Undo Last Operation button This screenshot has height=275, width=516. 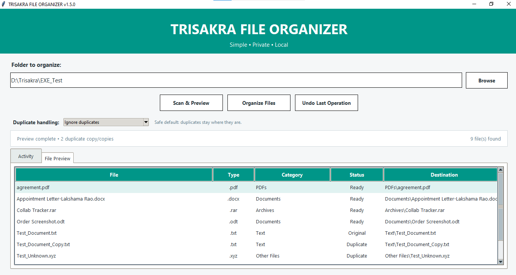click(326, 103)
